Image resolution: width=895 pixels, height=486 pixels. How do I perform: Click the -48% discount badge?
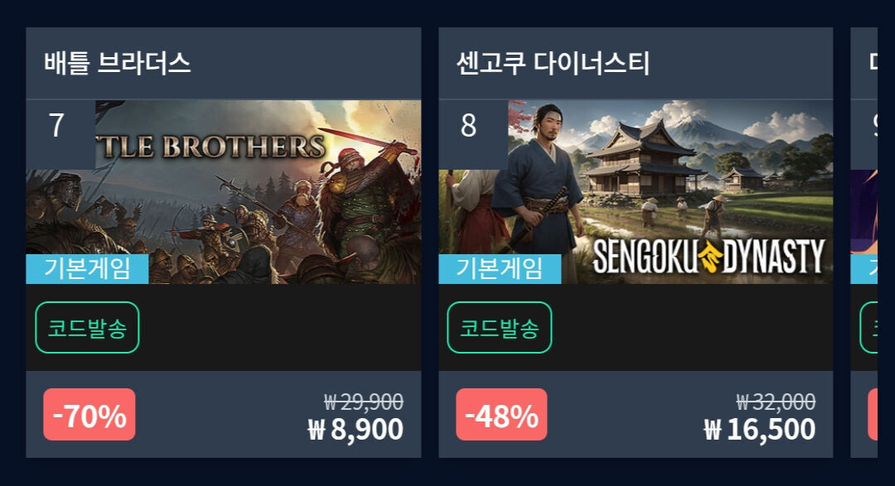(x=501, y=415)
